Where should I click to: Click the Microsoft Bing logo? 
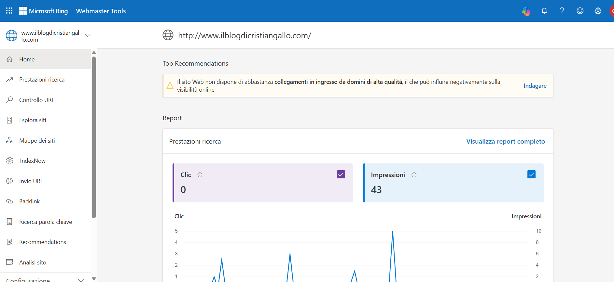tap(43, 11)
